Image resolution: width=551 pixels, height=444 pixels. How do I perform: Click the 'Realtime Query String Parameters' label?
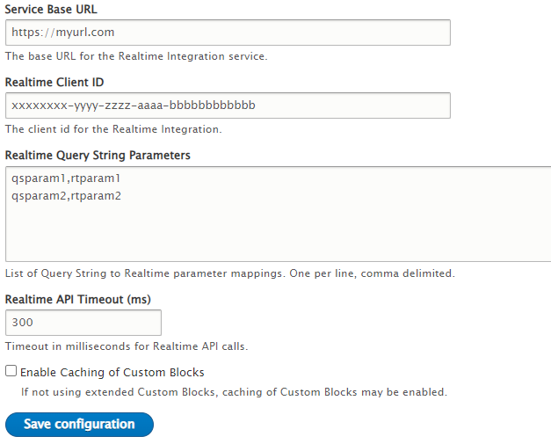(x=98, y=156)
